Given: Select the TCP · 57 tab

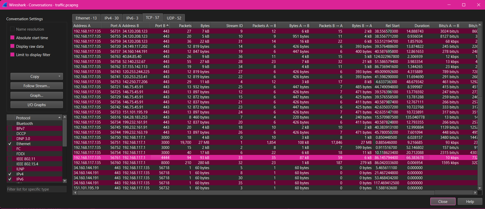Looking at the screenshot, I should 152,17.
